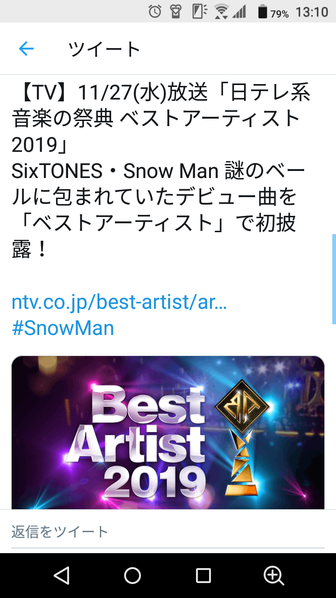This screenshot has width=336, height=598.
Task: Tap the tweet text about ベストアーティスト 2019
Action: (x=161, y=172)
